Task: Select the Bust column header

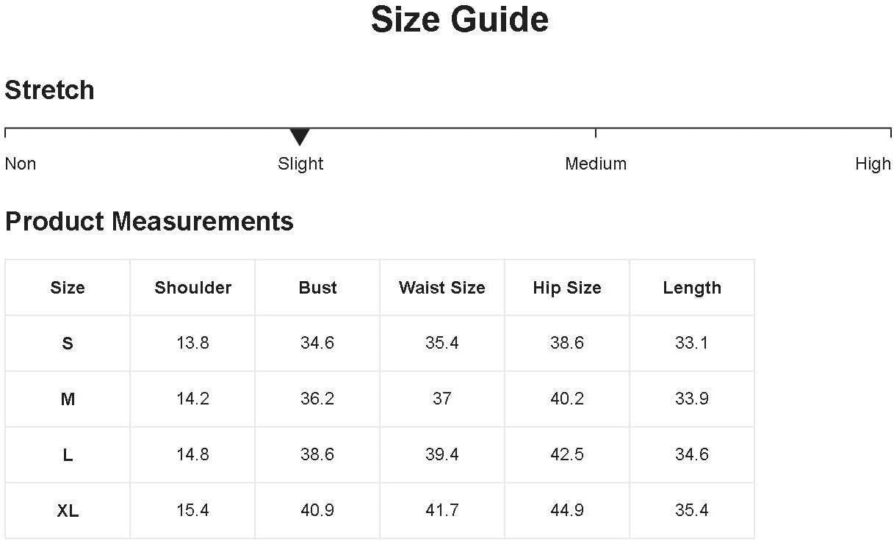Action: 317,288
